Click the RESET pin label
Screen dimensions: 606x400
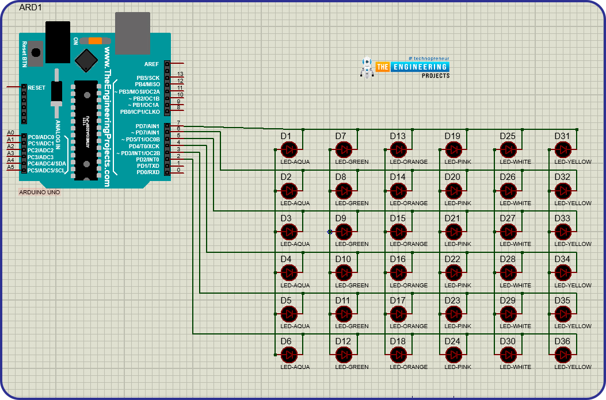pyautogui.click(x=36, y=88)
